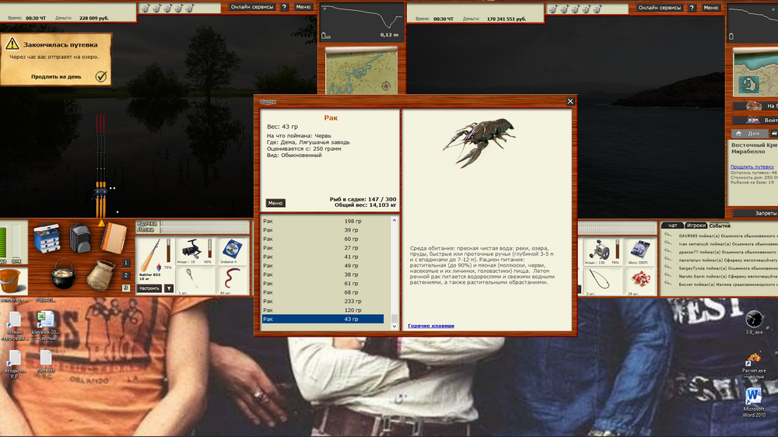
Task: Click catch list scroll down arrow
Action: pos(394,327)
